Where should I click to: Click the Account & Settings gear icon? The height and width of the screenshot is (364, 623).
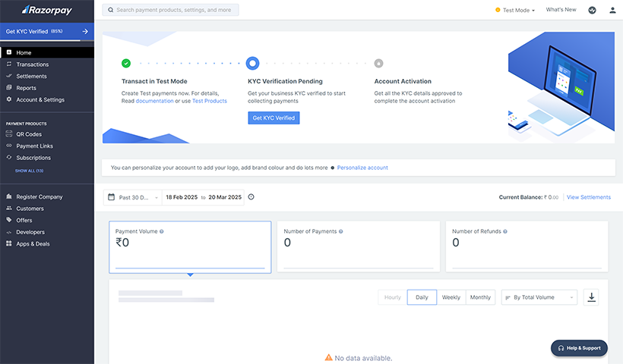tap(9, 99)
